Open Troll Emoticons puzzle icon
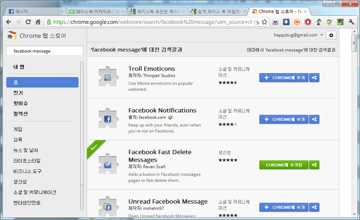Viewport: 360px width, 220px height. point(108,77)
